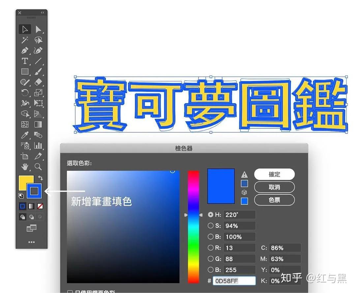Select the Blend tool

click(38, 135)
